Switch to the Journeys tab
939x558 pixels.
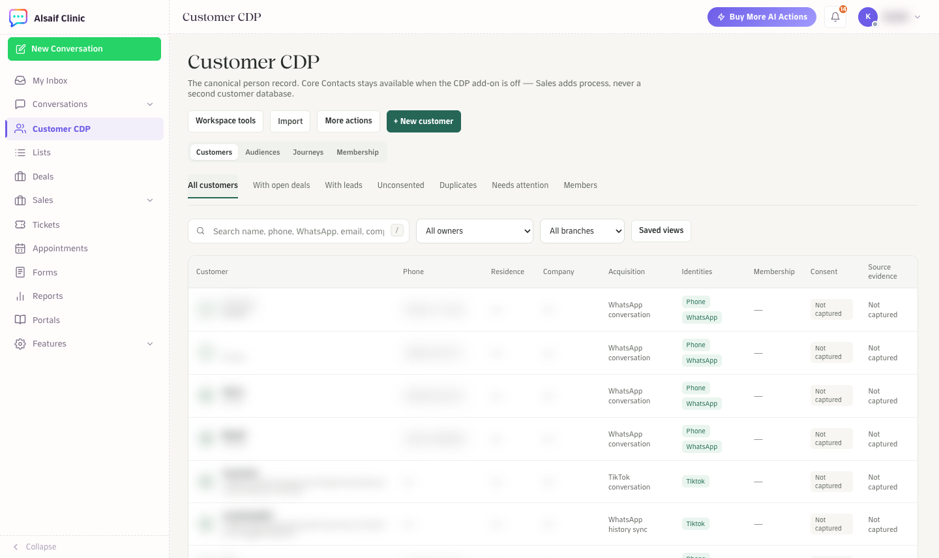[x=308, y=152]
